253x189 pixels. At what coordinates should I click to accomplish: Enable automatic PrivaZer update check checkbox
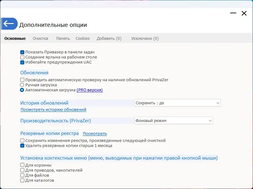[x=22, y=80]
